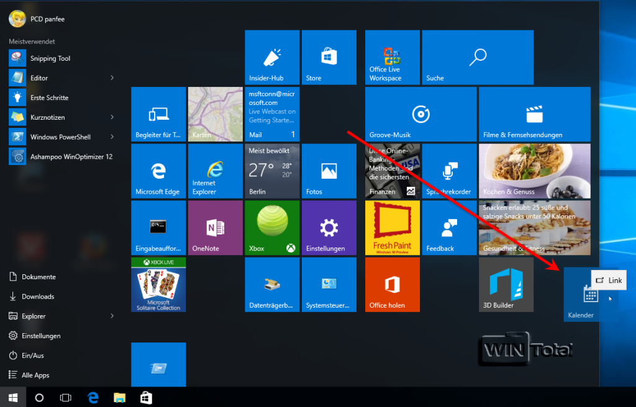
Task: Expand the Editor jump list arrow
Action: [x=112, y=78]
